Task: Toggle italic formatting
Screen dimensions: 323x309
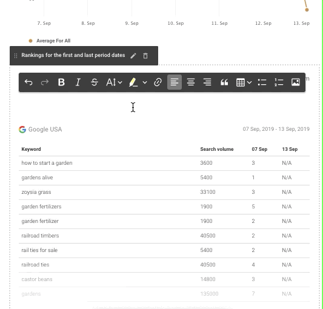Action: tap(78, 82)
